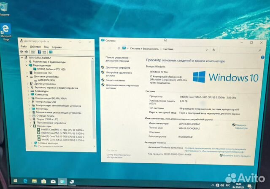Image resolution: width=270 pixels, height=189 pixels.
Task: Expand Аудиовходы и аудиовыходы node
Action: [x=26, y=61]
